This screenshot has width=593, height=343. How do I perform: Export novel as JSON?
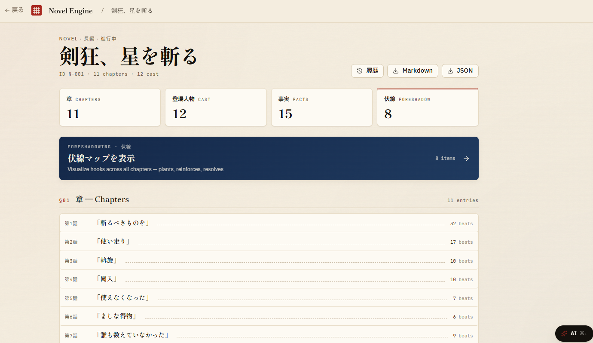click(460, 71)
